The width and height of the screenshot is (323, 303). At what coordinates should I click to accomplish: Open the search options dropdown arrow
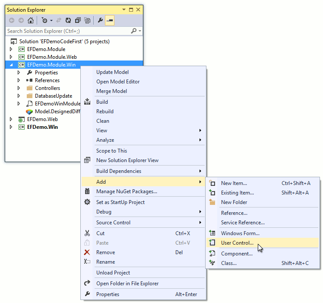pyautogui.click(x=140, y=31)
